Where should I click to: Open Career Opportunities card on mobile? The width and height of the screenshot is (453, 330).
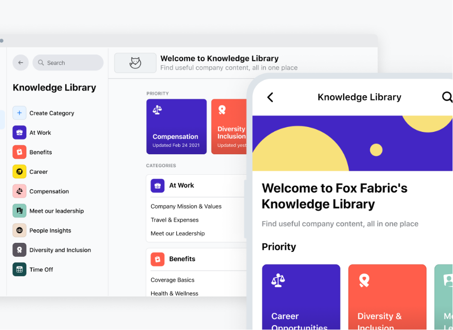tap(301, 297)
